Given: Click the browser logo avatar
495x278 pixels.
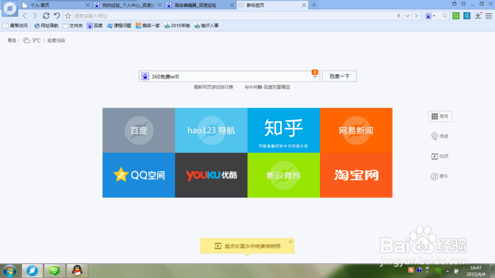Looking at the screenshot, I should [10, 8].
